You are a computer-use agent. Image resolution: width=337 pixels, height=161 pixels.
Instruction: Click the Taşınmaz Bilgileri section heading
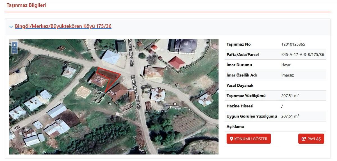26,5
